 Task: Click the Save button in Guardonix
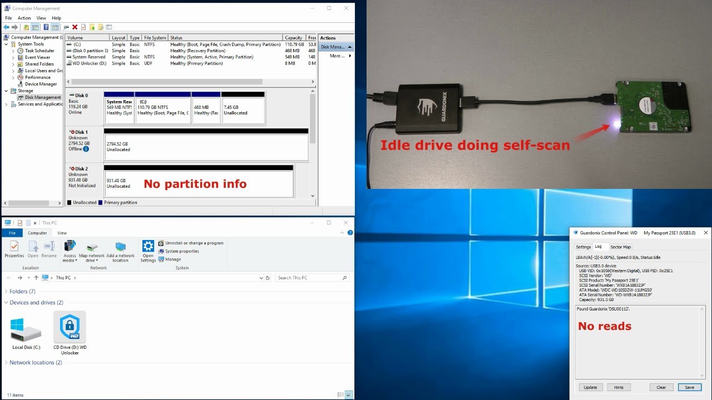point(689,387)
